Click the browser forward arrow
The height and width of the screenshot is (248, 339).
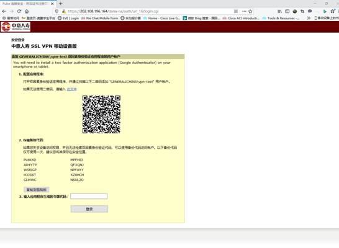12,11
